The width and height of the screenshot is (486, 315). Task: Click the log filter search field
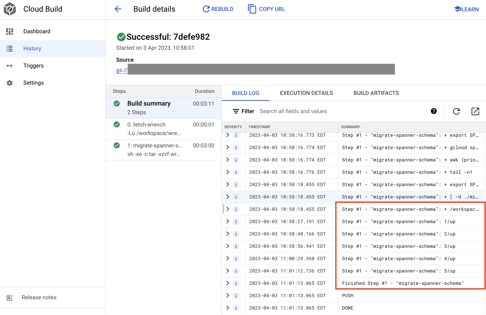coord(340,111)
